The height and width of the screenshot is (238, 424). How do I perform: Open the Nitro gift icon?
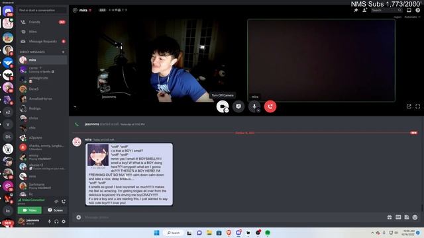point(390,218)
